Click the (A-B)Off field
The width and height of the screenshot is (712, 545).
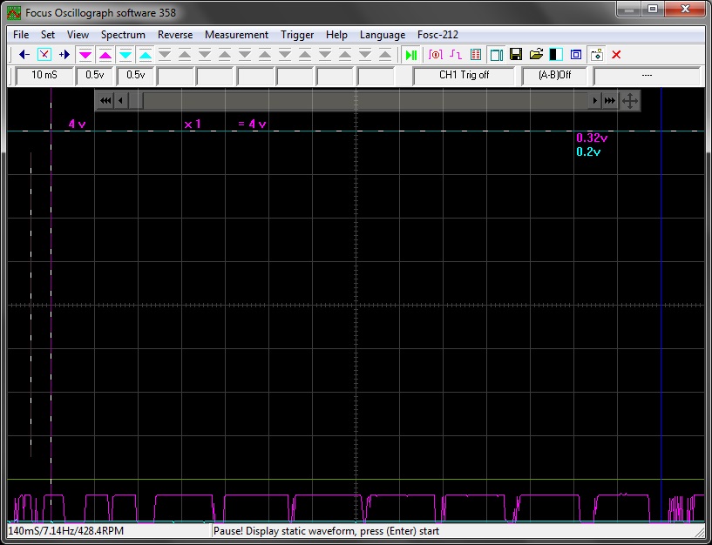[x=554, y=76]
